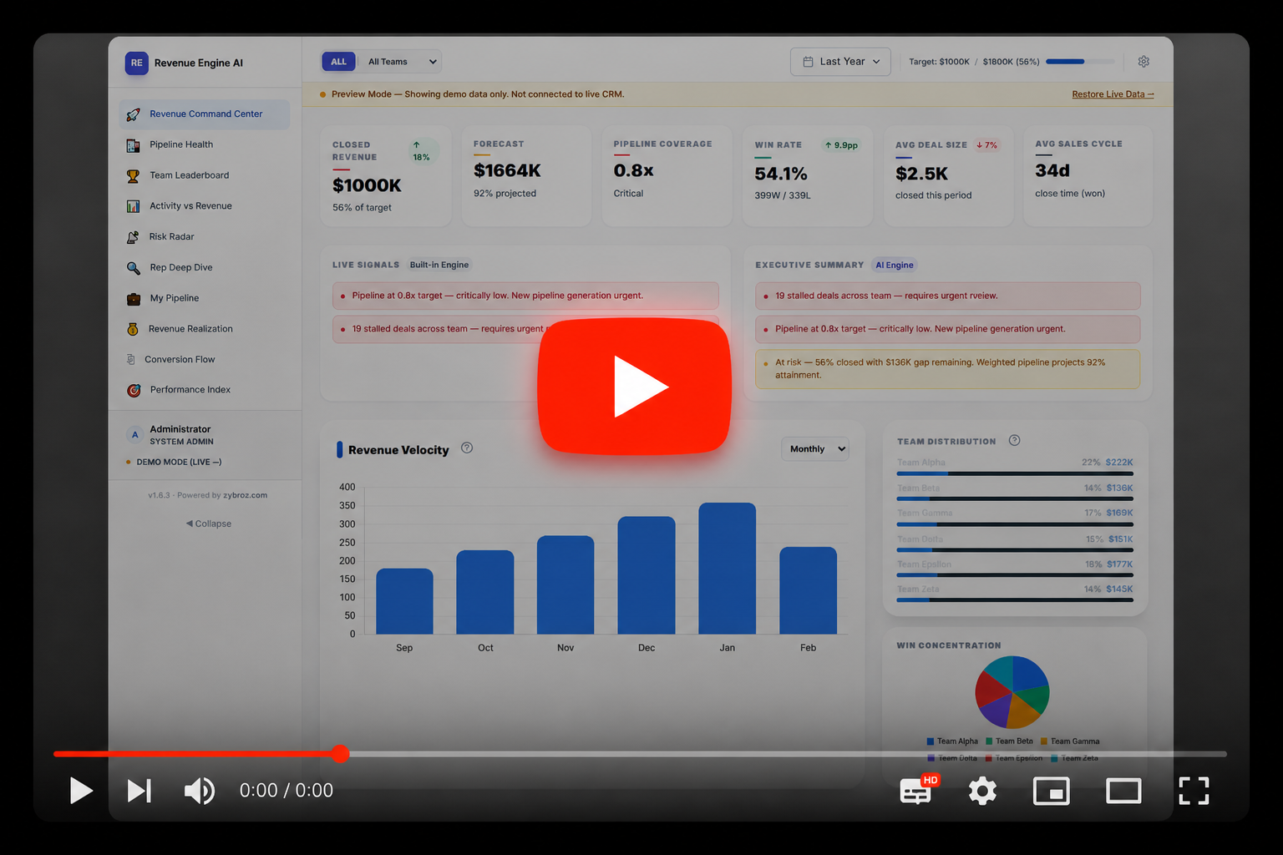Click the Risk Radar icon
The width and height of the screenshot is (1283, 855).
pos(133,237)
